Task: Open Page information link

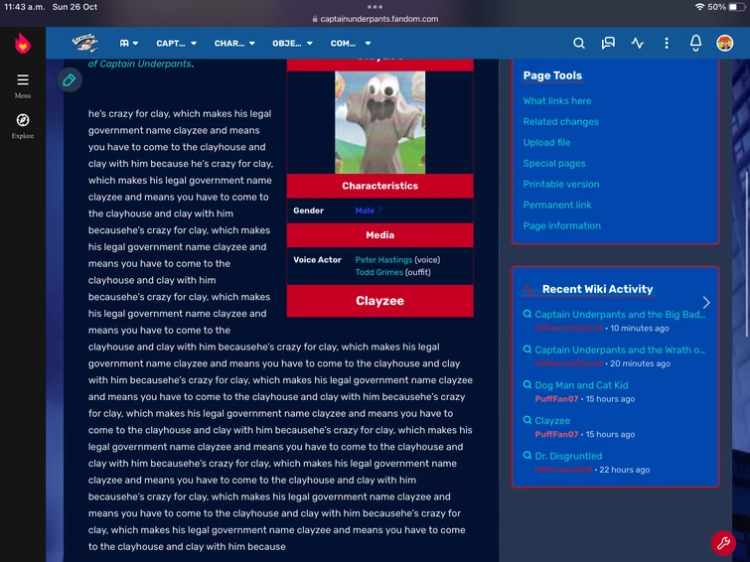Action: pyautogui.click(x=561, y=225)
